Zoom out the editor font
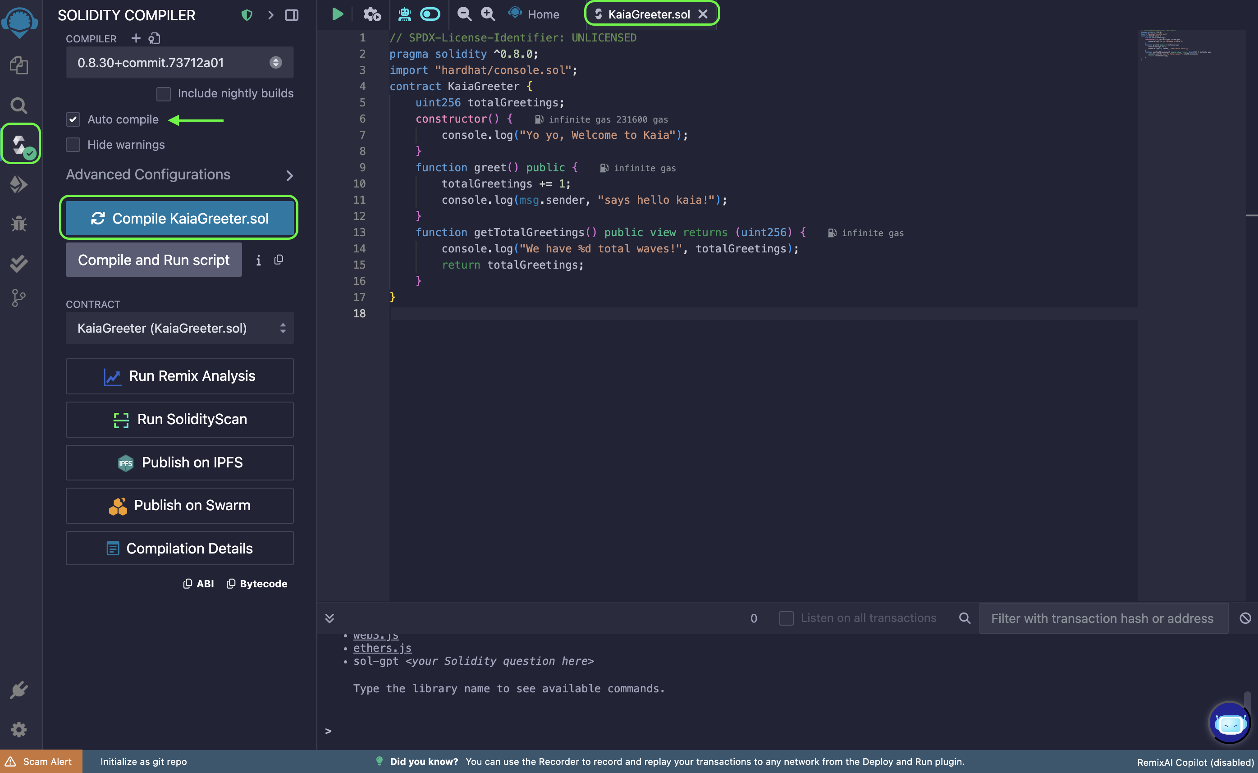Image resolution: width=1258 pixels, height=773 pixels. (x=464, y=14)
